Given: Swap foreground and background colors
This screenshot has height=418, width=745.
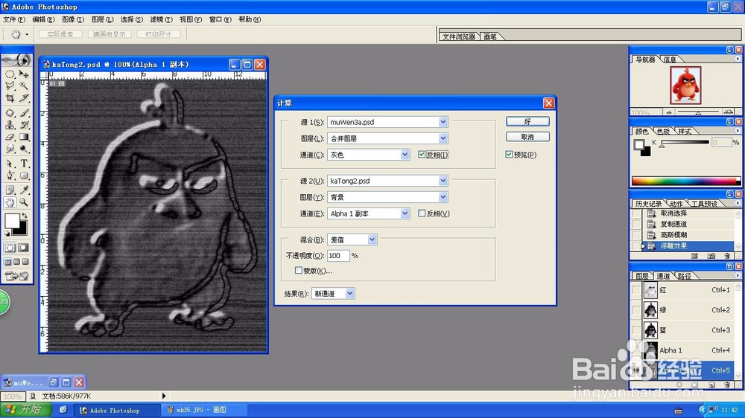Looking at the screenshot, I should [x=25, y=216].
